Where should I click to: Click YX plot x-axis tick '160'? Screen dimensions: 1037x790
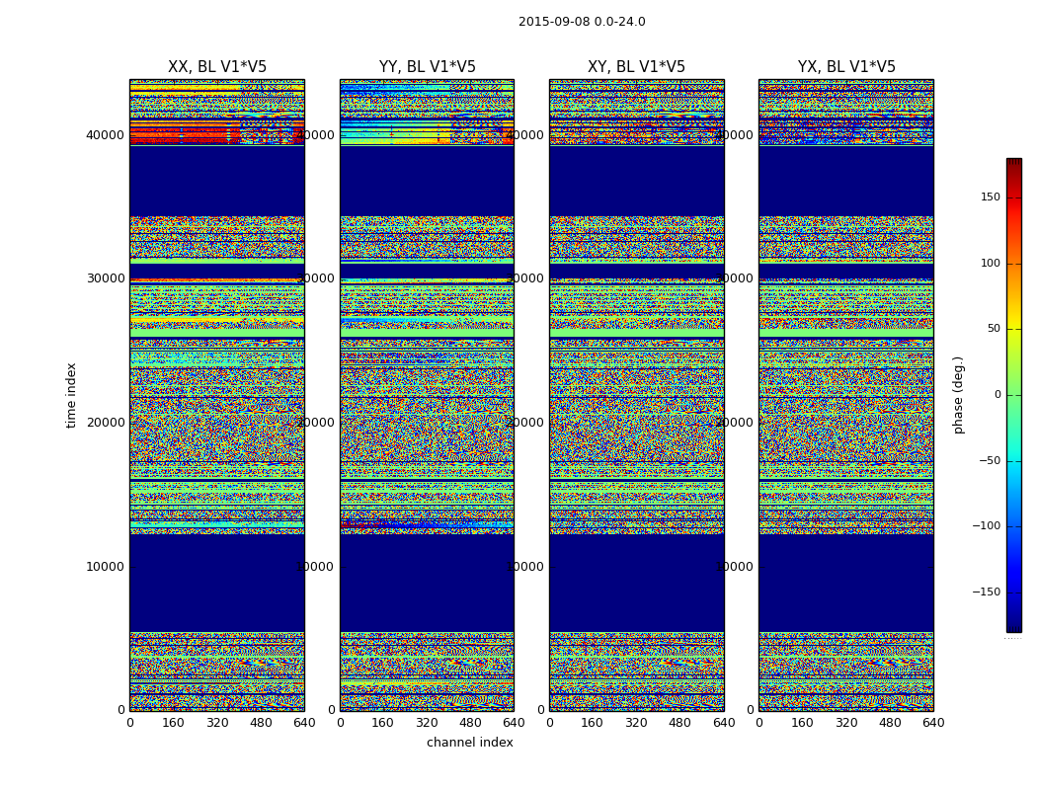tap(802, 723)
